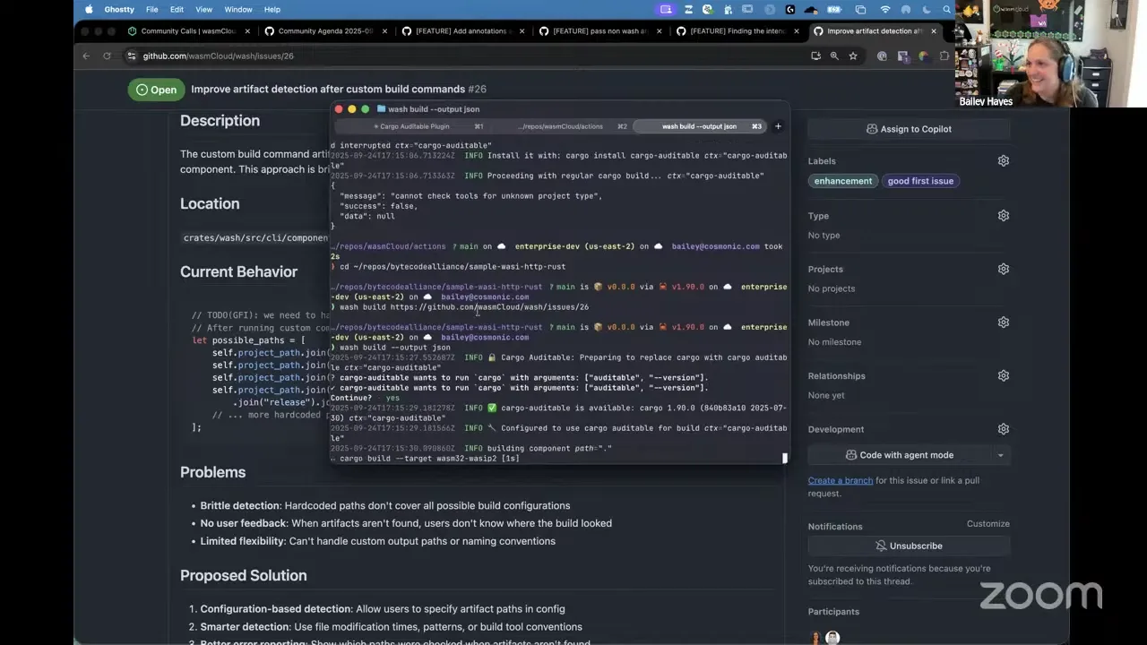Open the Edit menu
This screenshot has height=645, width=1147.
(x=177, y=9)
